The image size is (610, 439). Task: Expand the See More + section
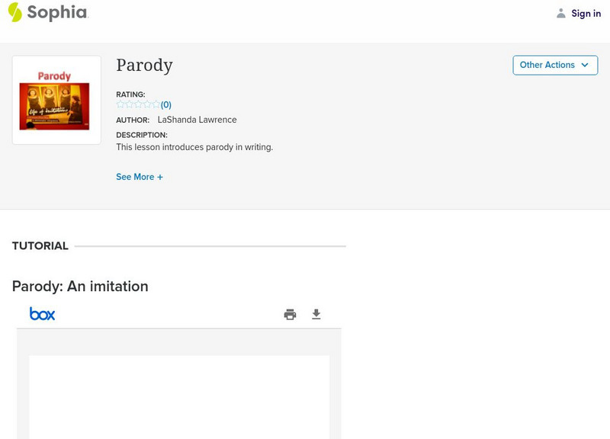pyautogui.click(x=140, y=177)
